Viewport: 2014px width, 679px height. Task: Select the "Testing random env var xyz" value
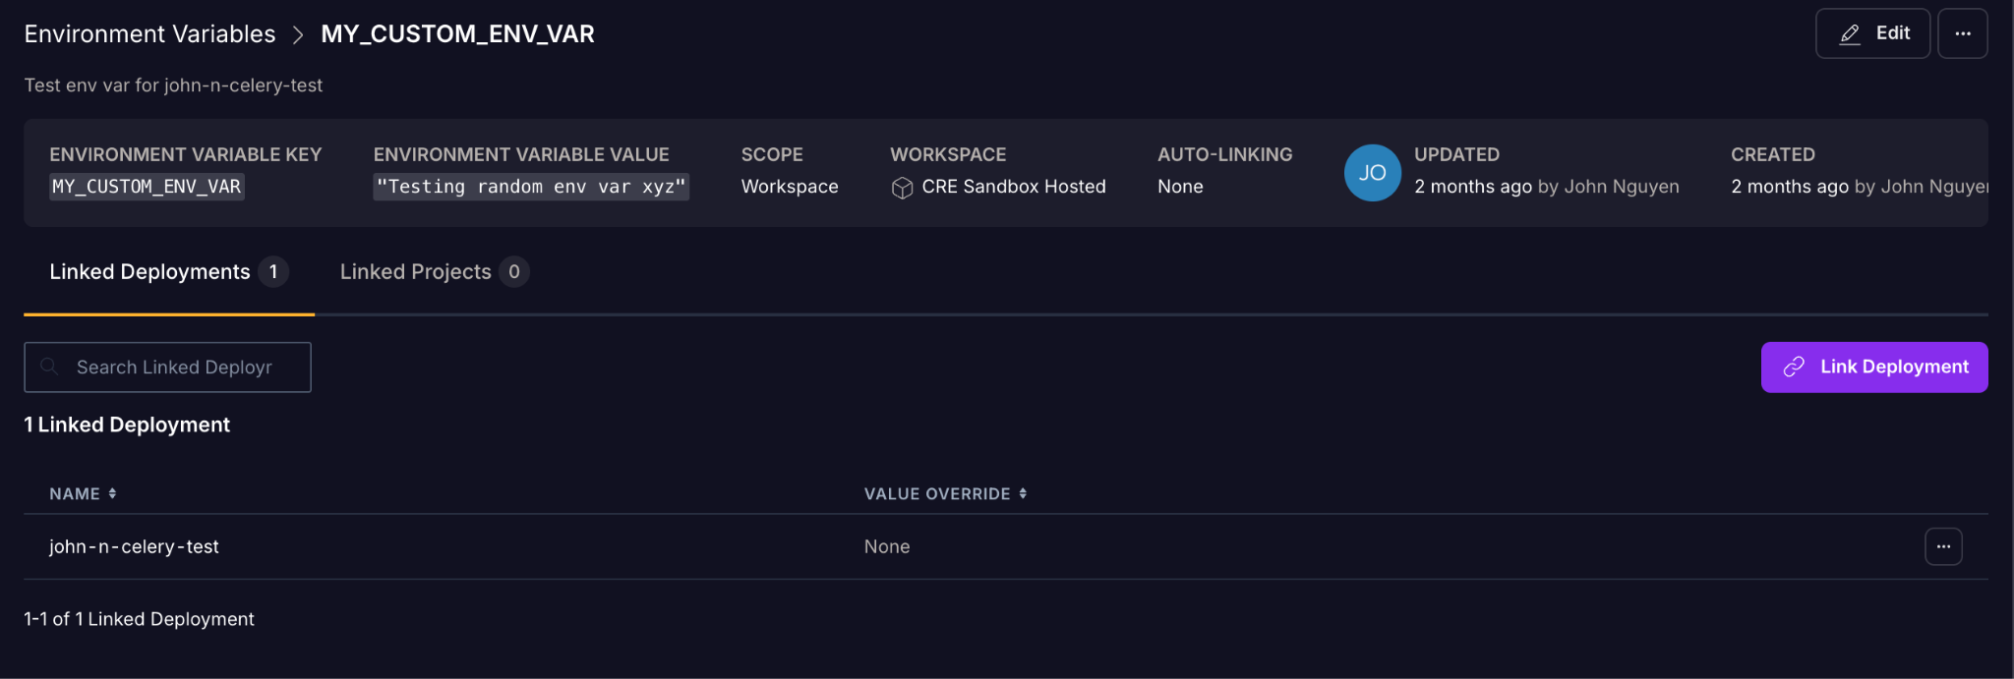(x=531, y=187)
